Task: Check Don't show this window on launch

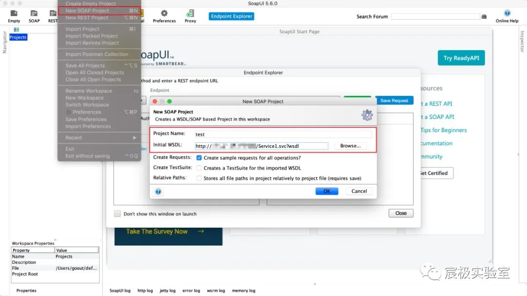Action: pos(117,214)
